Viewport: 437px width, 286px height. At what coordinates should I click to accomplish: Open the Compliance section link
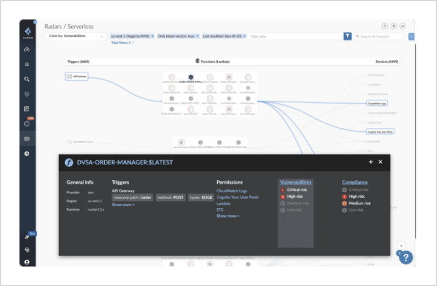pos(355,183)
